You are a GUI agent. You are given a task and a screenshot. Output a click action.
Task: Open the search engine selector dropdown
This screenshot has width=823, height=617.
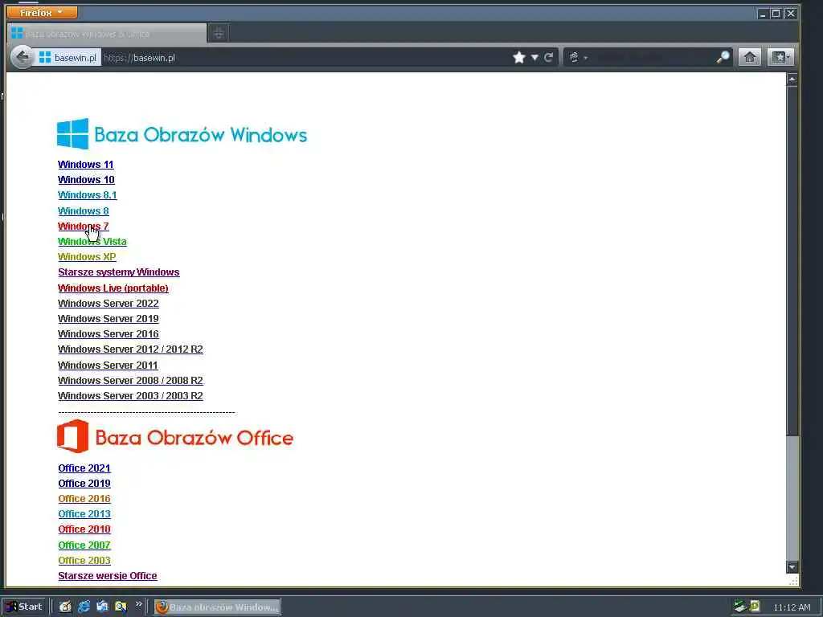577,58
